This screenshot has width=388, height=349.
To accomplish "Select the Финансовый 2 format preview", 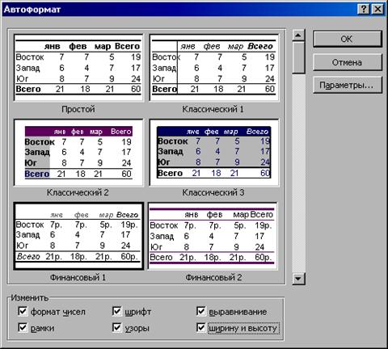I will click(x=213, y=236).
